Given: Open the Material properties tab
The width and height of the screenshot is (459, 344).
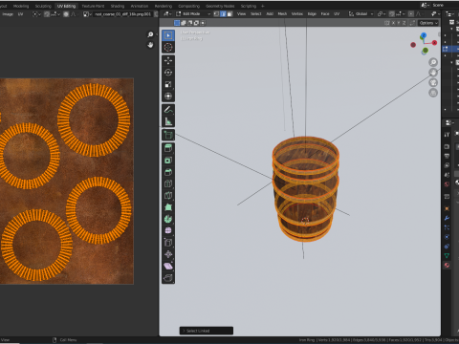Looking at the screenshot, I should click(x=447, y=265).
